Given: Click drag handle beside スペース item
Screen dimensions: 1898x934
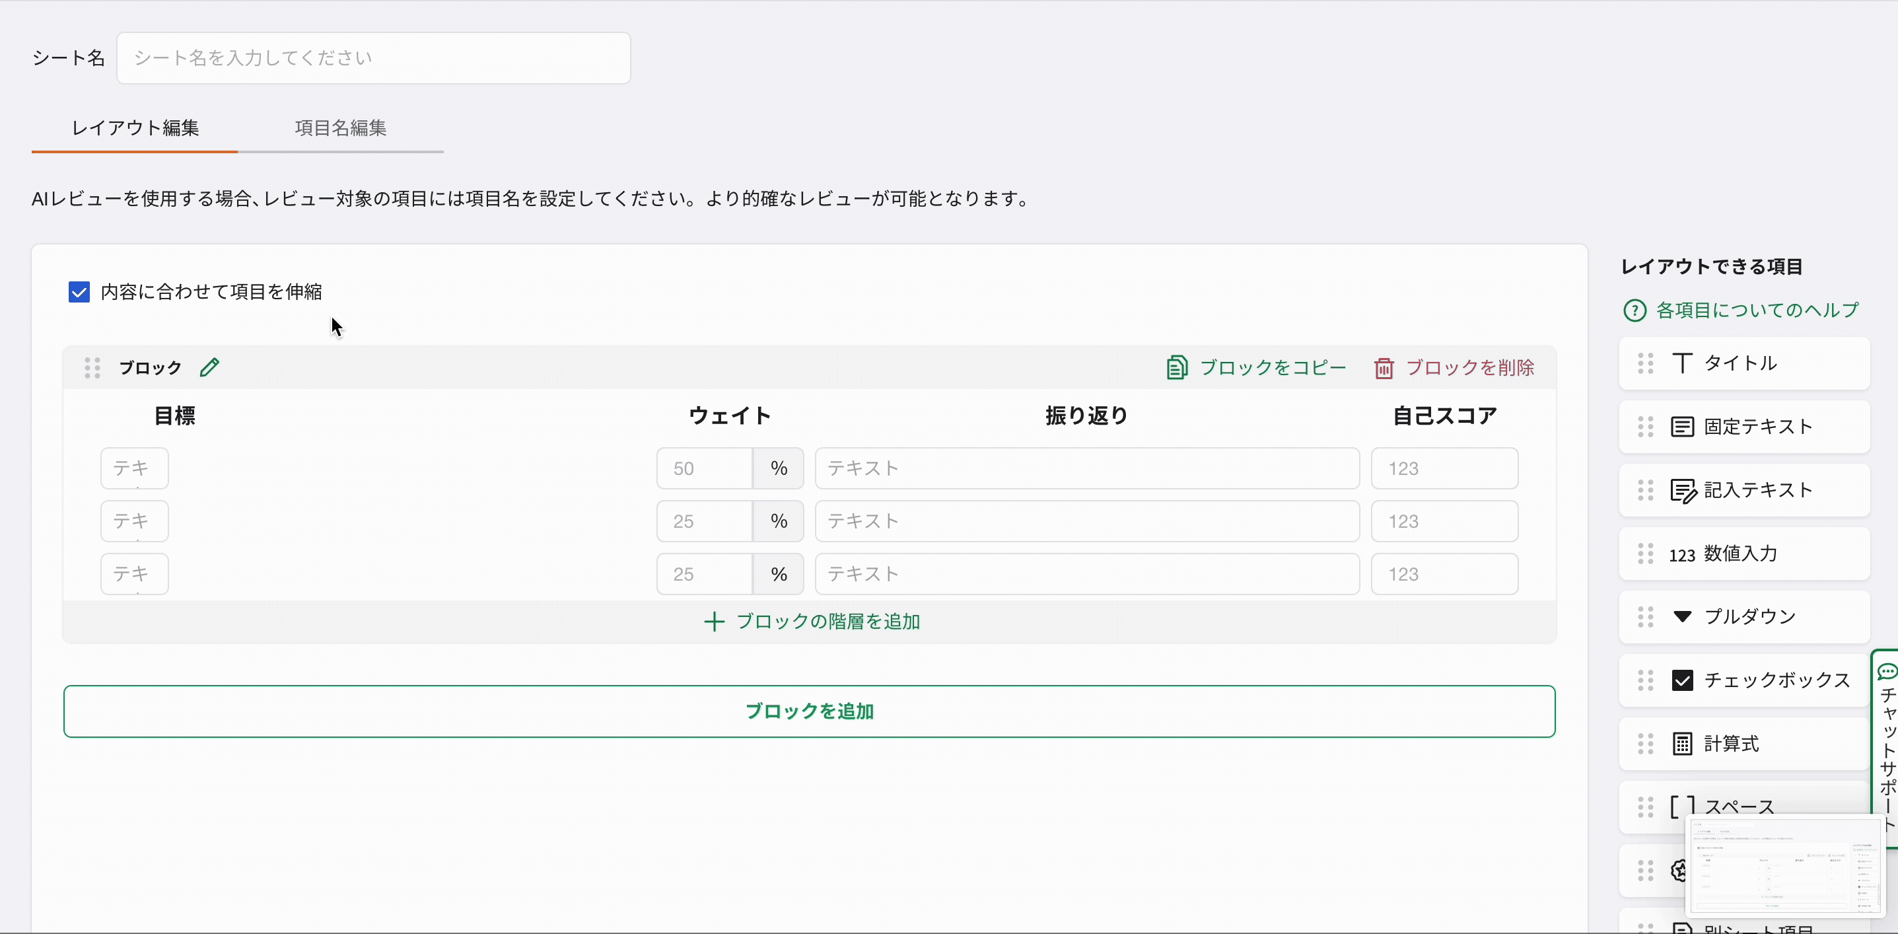Looking at the screenshot, I should [x=1645, y=807].
